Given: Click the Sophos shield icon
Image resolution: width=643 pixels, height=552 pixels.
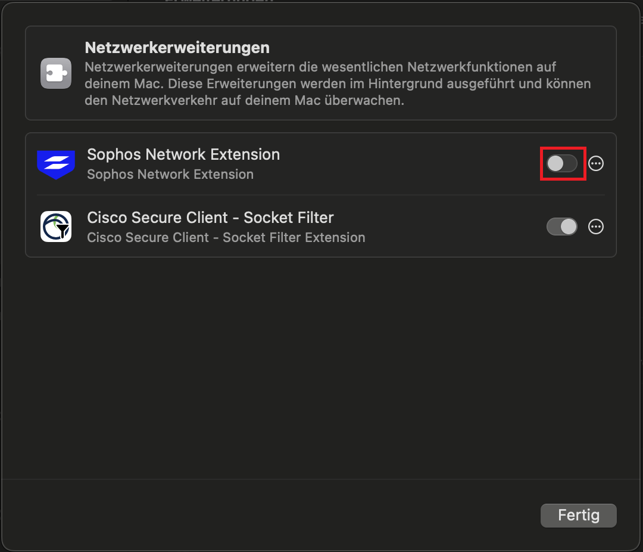Looking at the screenshot, I should (56, 165).
